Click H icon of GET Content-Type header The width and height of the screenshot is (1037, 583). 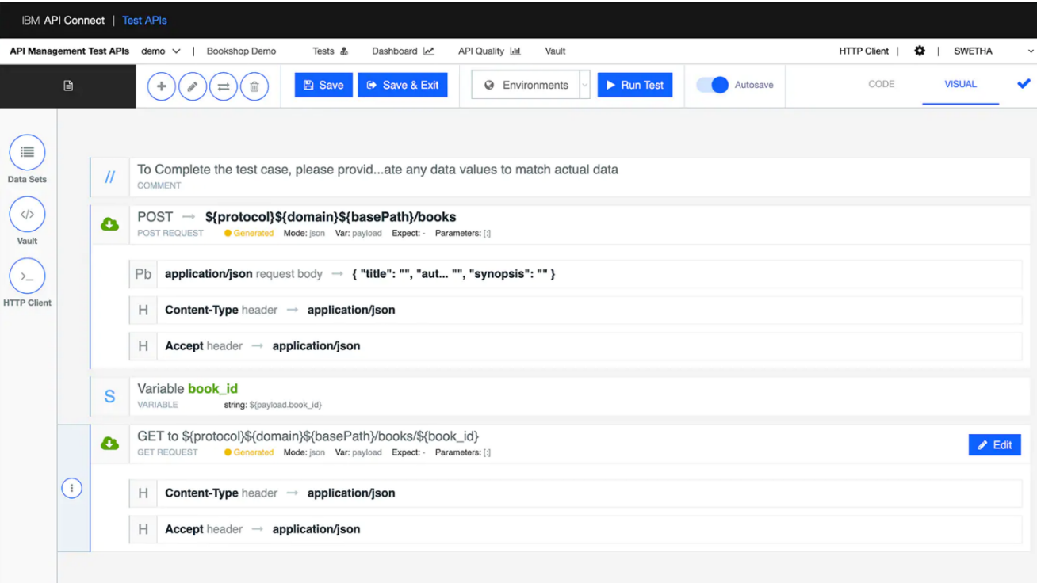point(143,493)
